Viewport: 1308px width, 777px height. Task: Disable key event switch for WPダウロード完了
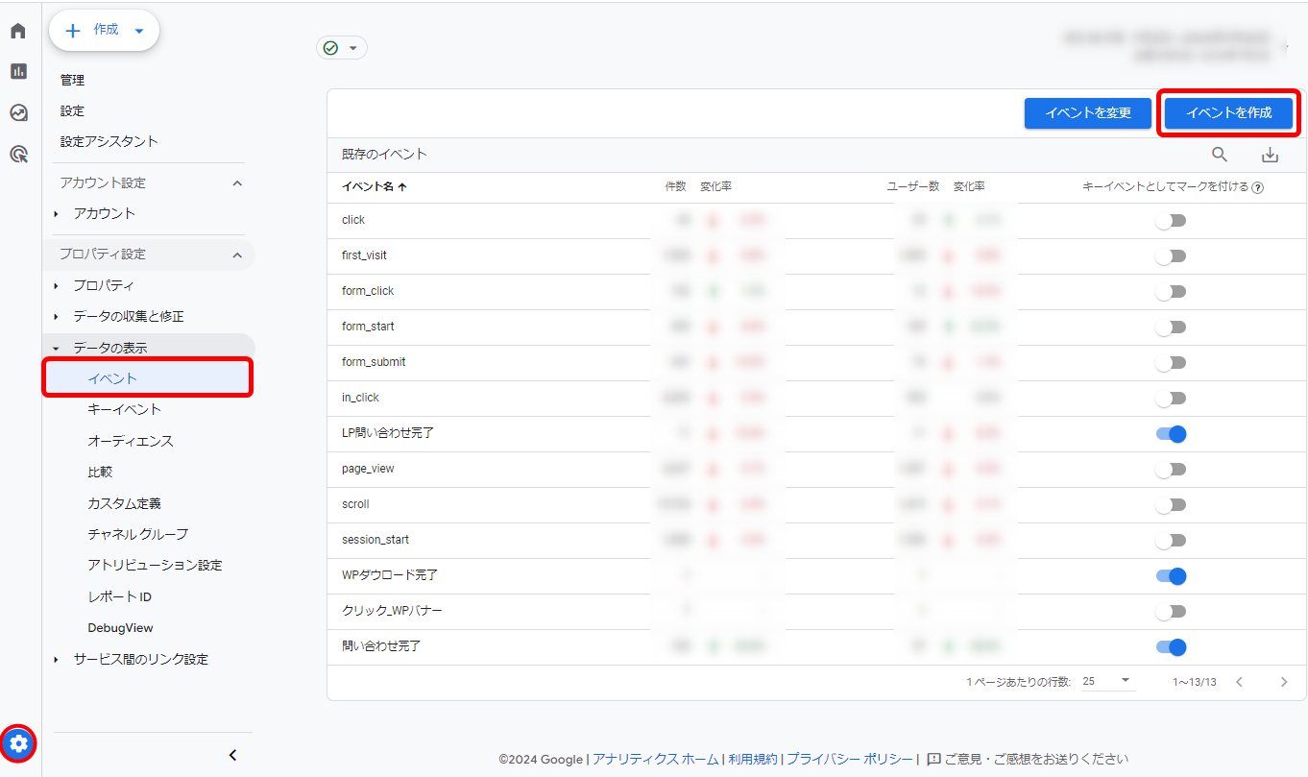(1172, 576)
